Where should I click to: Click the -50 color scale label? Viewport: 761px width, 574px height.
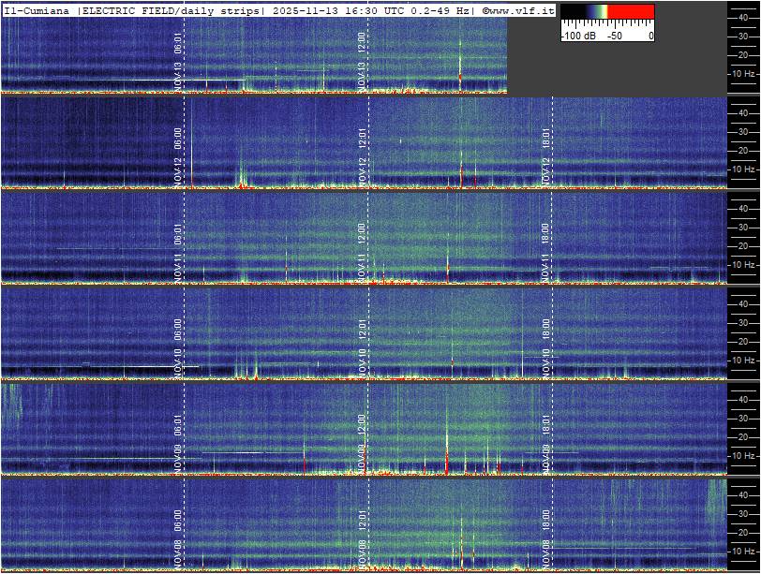[615, 36]
